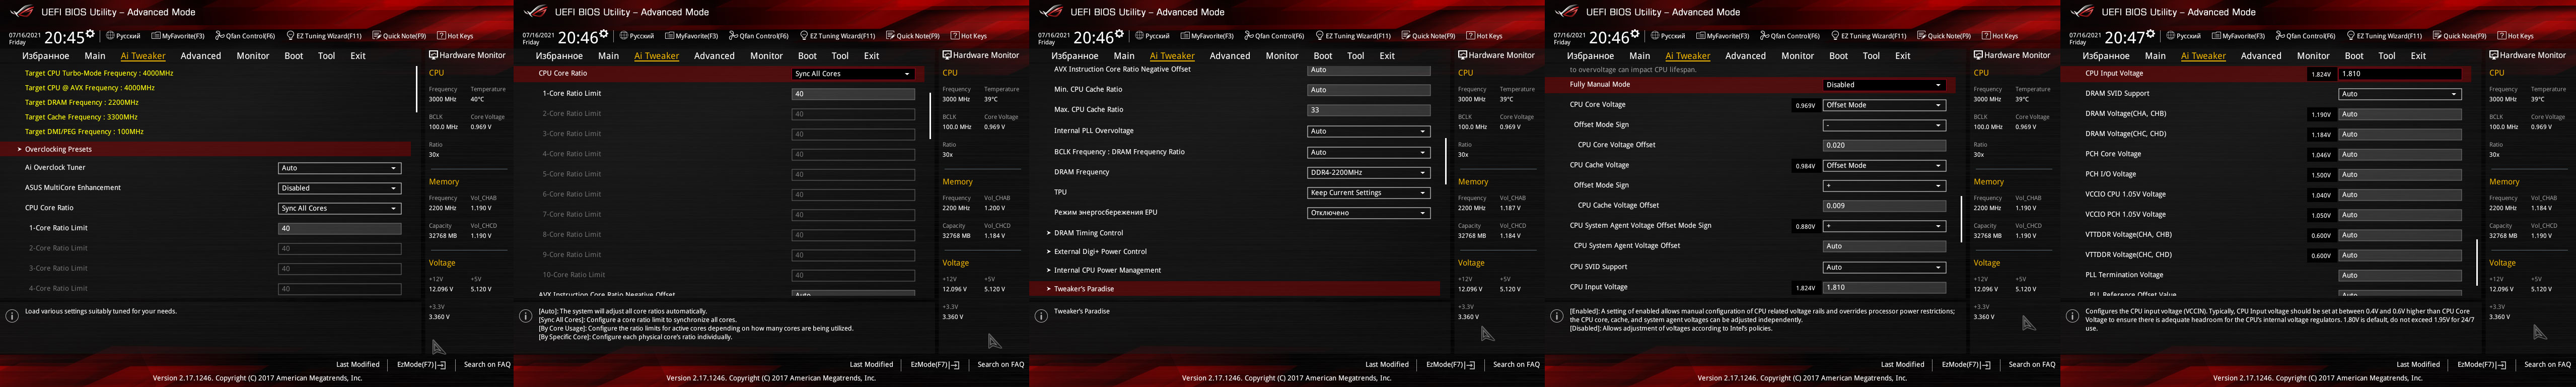Open MyFavorite in the screenshot showing TPU
2576x387 pixels.
[1207, 36]
